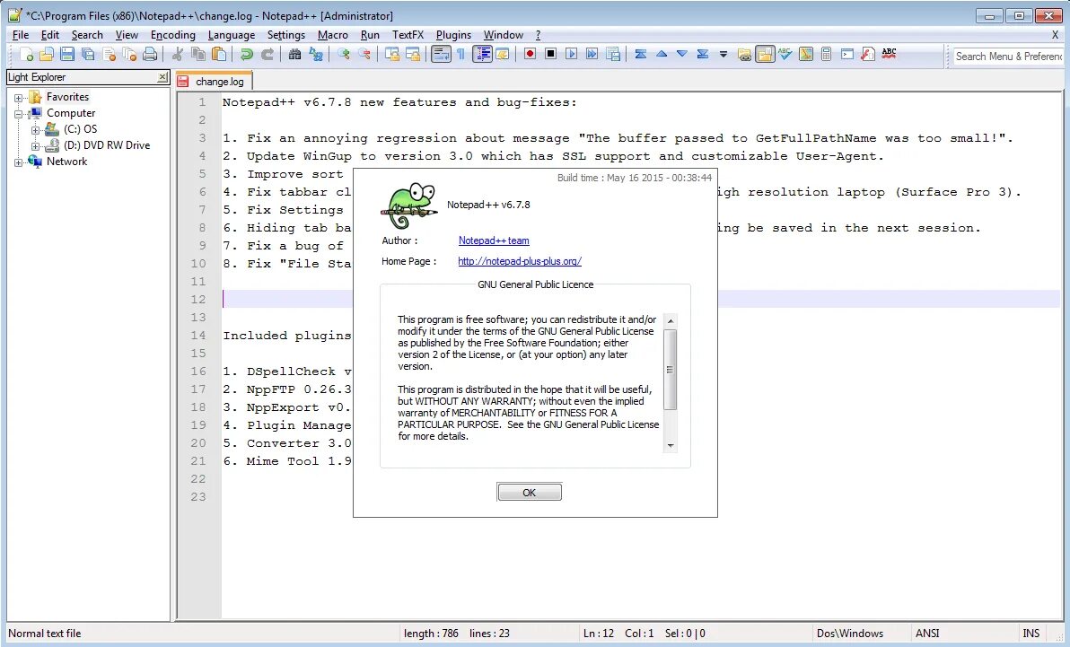This screenshot has height=647, width=1070.
Task: Play back the recorded macro
Action: click(x=571, y=54)
